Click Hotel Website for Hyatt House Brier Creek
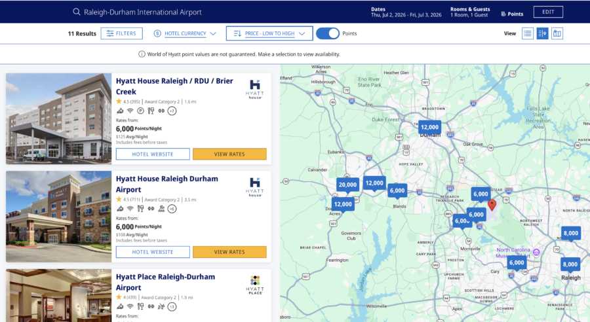 153,154
